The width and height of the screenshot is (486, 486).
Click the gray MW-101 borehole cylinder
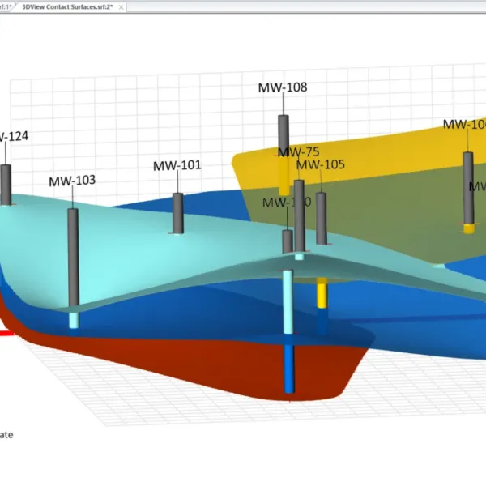pos(178,213)
